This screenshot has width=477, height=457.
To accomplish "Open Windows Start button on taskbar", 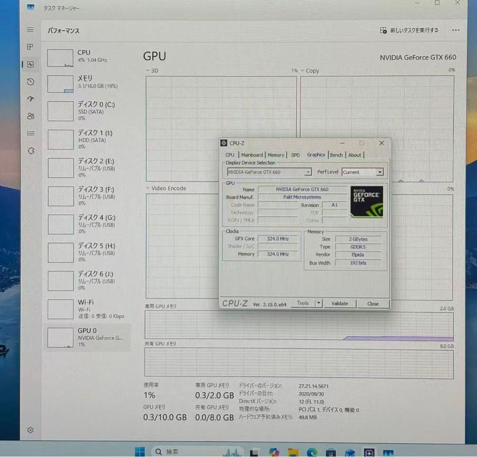I will tap(140, 452).
